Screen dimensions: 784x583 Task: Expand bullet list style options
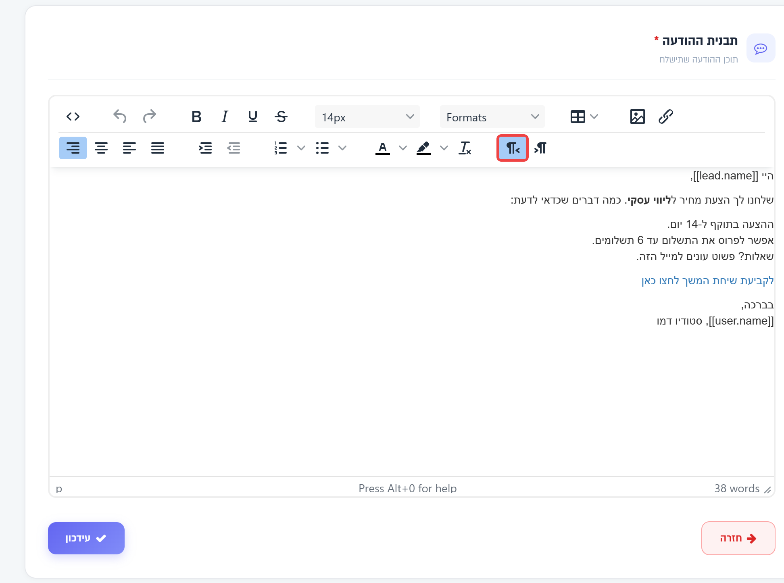pyautogui.click(x=342, y=148)
